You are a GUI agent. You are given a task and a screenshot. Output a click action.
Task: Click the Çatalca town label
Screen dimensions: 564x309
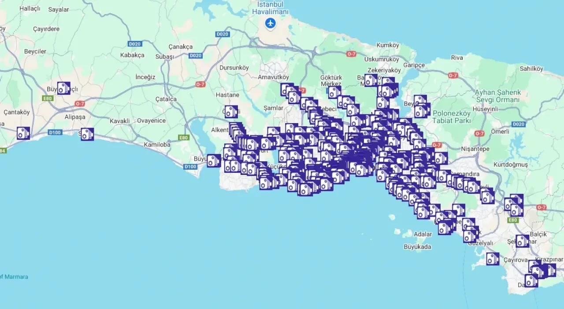pyautogui.click(x=166, y=99)
